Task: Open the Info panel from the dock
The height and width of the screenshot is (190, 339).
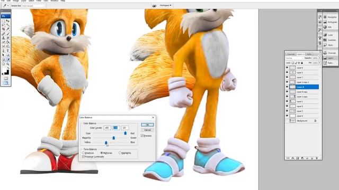Action: pos(330,27)
